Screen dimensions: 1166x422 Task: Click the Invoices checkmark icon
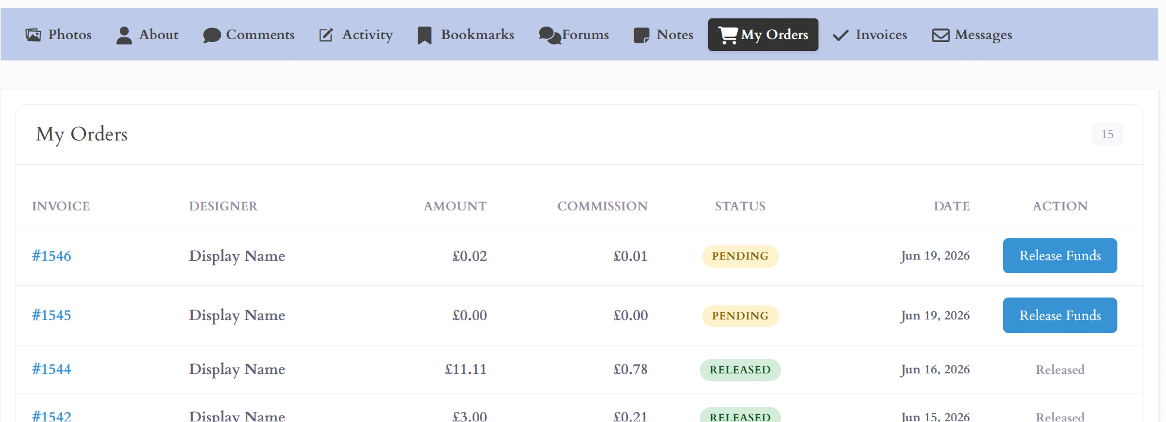click(840, 36)
